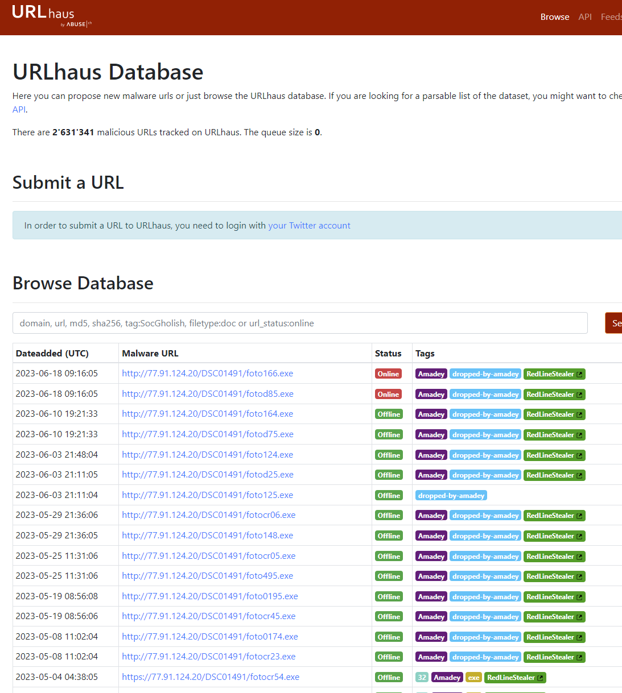
Task: Click RedLineStealer external-link tag on foto164.exe row
Action: 554,414
